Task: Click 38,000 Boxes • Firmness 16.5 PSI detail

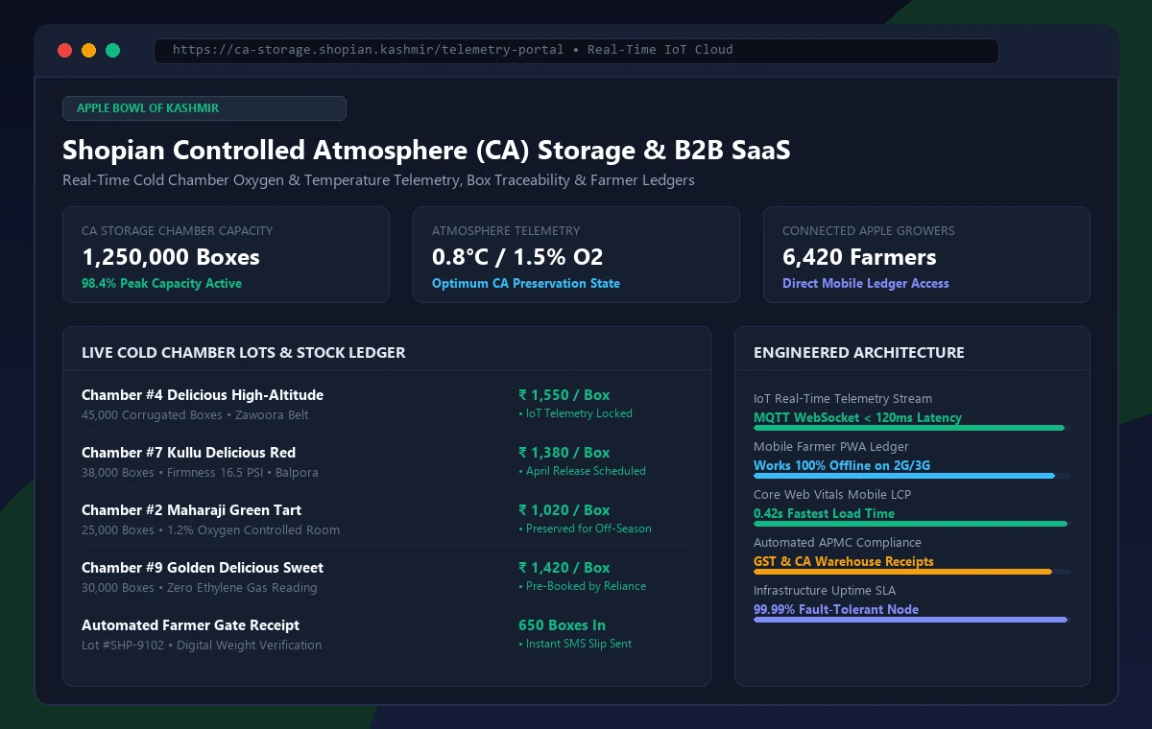Action: 200,473
